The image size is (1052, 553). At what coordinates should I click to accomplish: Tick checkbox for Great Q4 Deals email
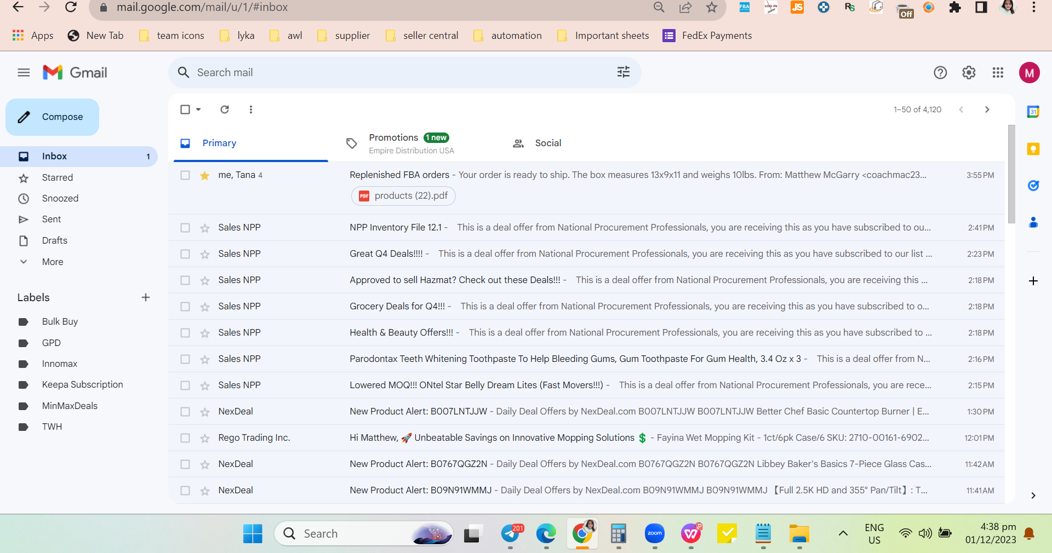pos(185,254)
